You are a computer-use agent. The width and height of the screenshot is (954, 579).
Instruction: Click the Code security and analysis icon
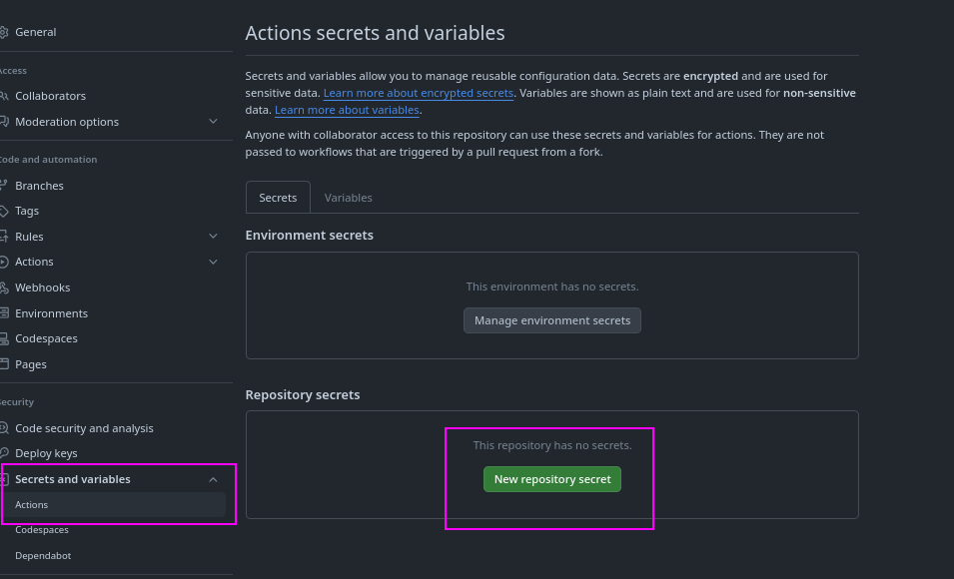click(3, 428)
